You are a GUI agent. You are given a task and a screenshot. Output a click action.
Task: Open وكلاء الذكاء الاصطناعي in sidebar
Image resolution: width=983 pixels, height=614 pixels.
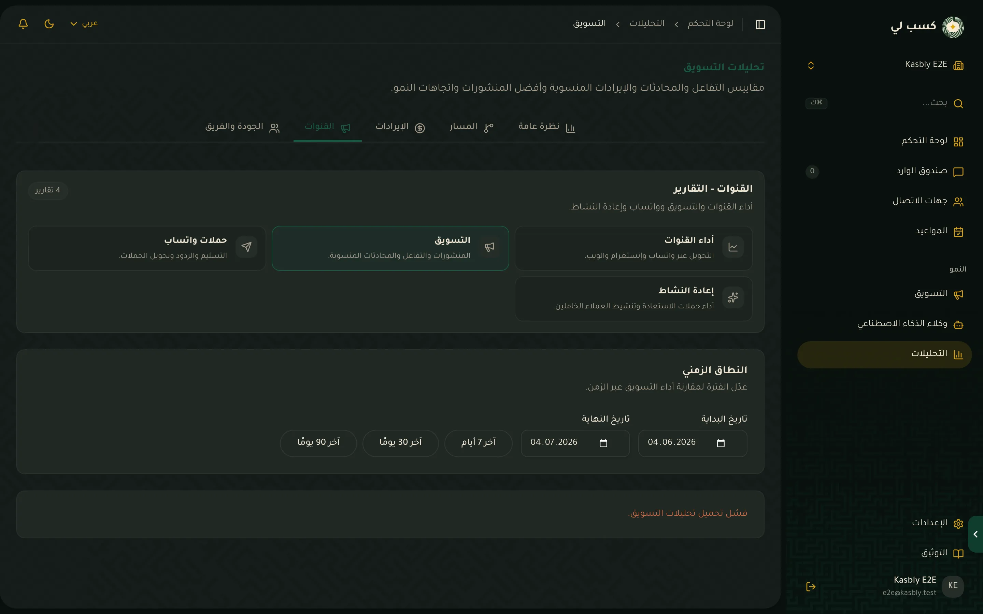pos(885,324)
